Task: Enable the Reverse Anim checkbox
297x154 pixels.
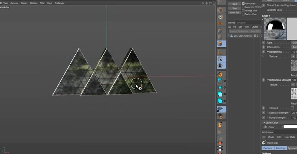Action: tap(243, 11)
